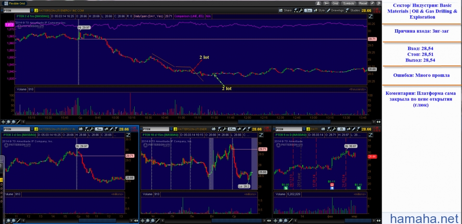Screen dimensions: 462x224
Task: Open main chart 1m timeframe selector
Action: (308, 10)
